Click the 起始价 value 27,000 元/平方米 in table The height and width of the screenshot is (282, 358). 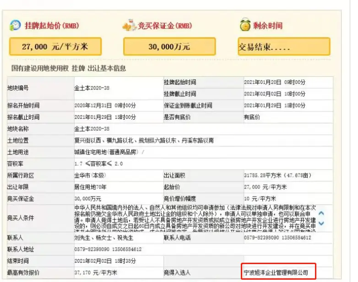pyautogui.click(x=265, y=187)
